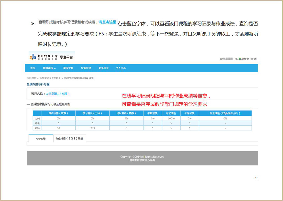The image size is (283, 201).
Task: Click the 大学英语1（专科） course name link
Action: (58, 94)
